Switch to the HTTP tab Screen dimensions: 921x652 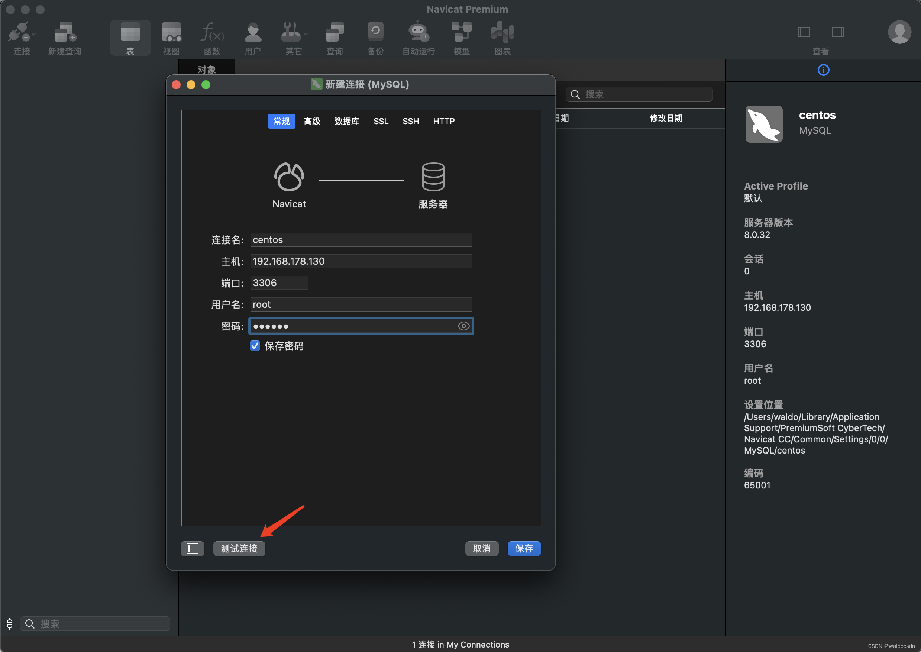coord(443,121)
